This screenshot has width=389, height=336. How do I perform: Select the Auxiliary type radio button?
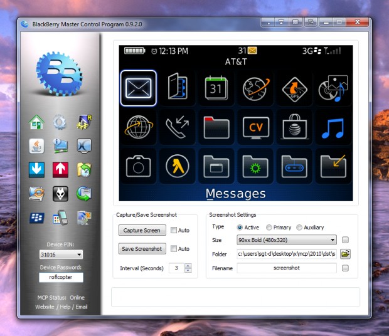tap(299, 227)
